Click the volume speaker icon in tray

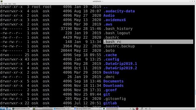pos(146,109)
